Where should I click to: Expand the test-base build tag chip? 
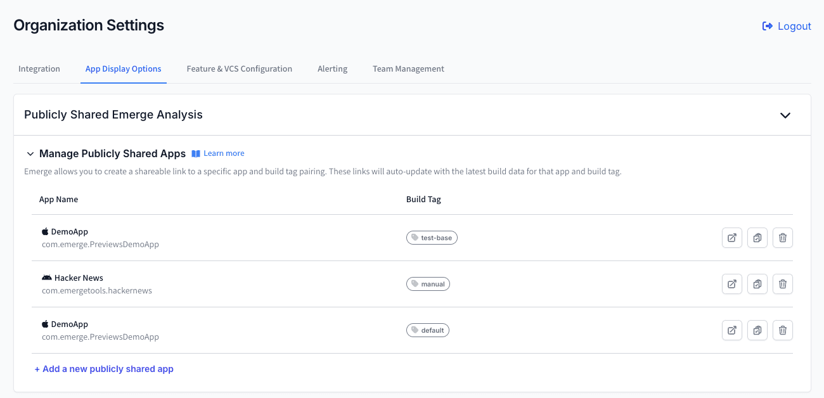pyautogui.click(x=432, y=237)
